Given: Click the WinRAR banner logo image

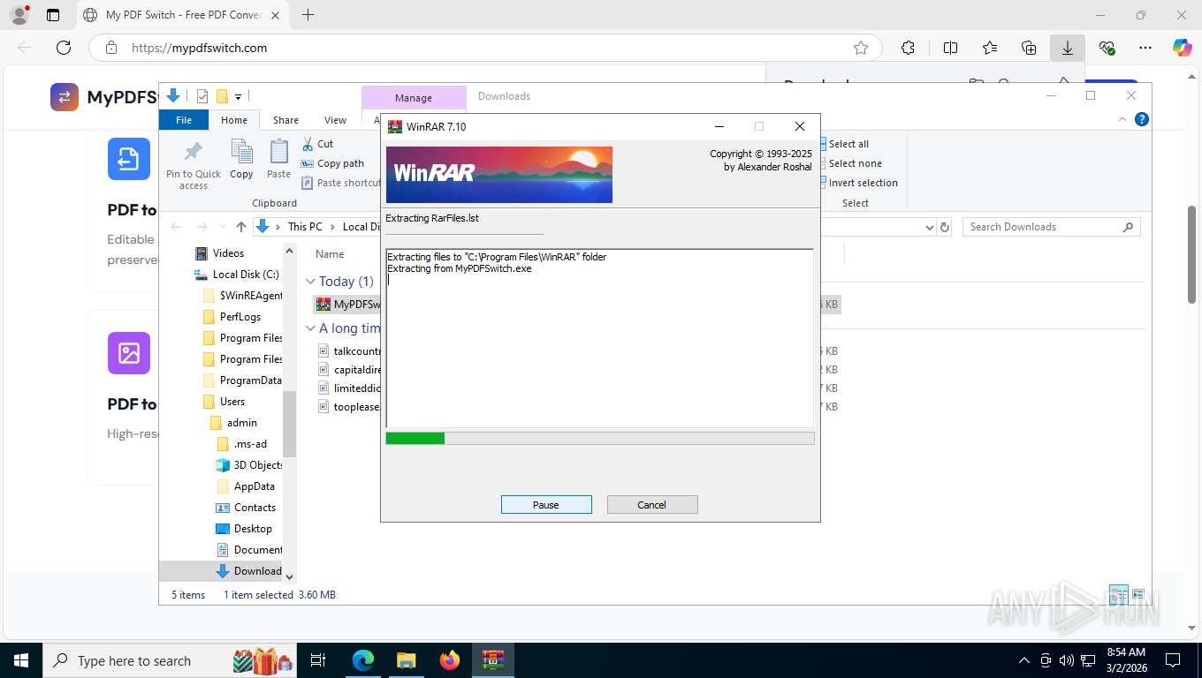Looking at the screenshot, I should (499, 175).
